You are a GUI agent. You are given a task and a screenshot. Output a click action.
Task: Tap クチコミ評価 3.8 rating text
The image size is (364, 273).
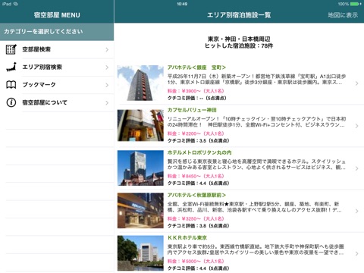click(198, 226)
